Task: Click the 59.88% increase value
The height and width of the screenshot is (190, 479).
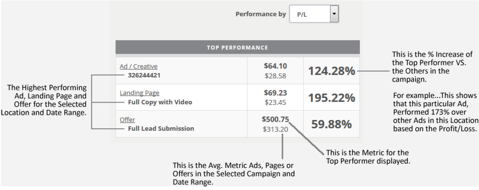Action: coord(331,124)
